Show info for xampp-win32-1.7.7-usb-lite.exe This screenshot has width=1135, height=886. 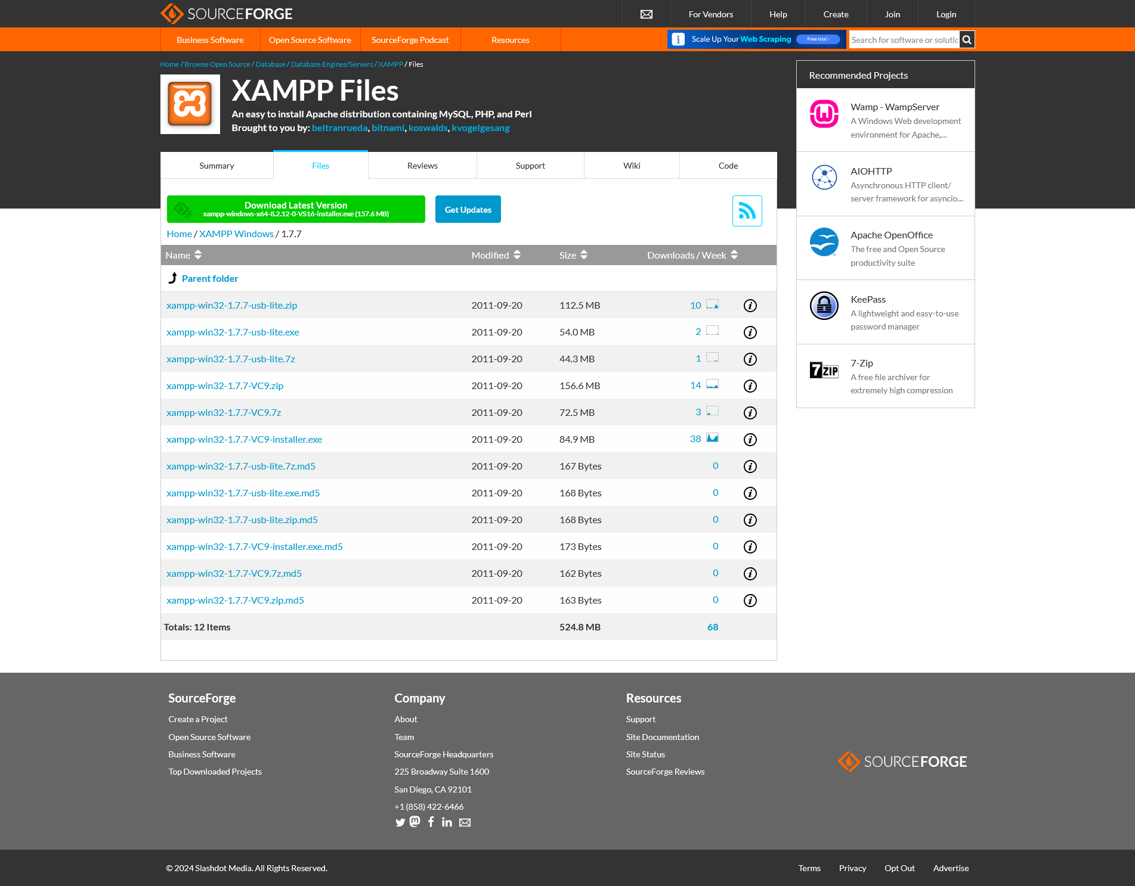750,332
